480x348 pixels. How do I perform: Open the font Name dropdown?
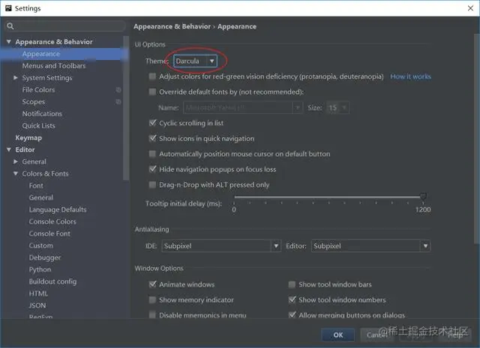point(243,107)
